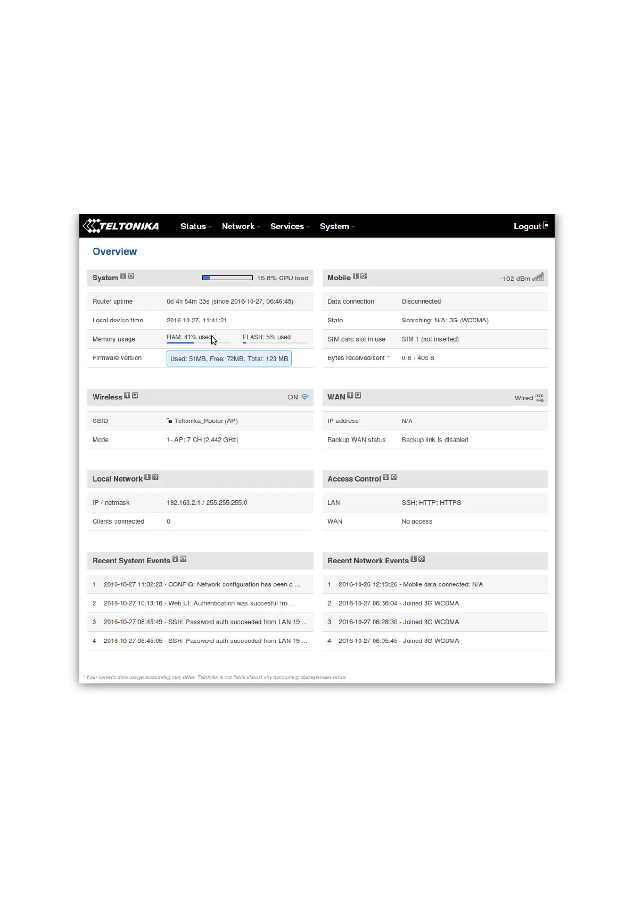Click the Recent System Events info icon
Screen dimensions: 634x897
point(175,559)
